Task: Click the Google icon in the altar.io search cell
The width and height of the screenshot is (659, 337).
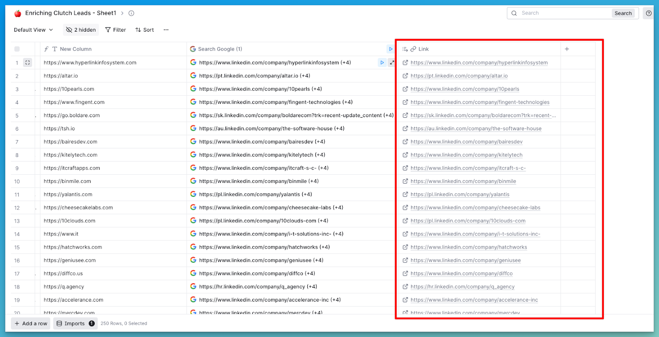Action: (193, 76)
